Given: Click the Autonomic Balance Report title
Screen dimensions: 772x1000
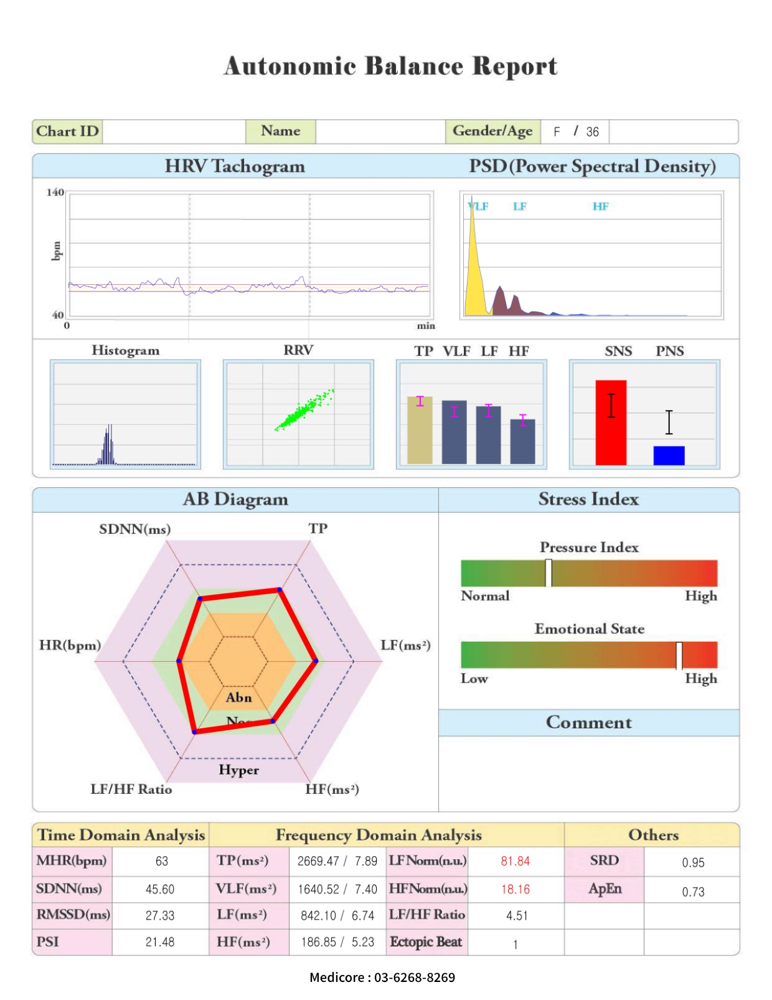Looking at the screenshot, I should coord(390,66).
